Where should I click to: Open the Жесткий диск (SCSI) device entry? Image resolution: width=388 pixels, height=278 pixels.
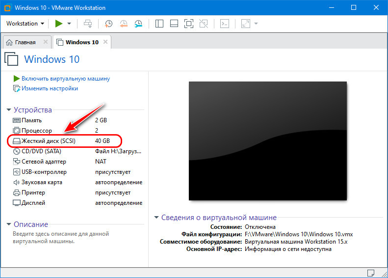[x=48, y=141]
